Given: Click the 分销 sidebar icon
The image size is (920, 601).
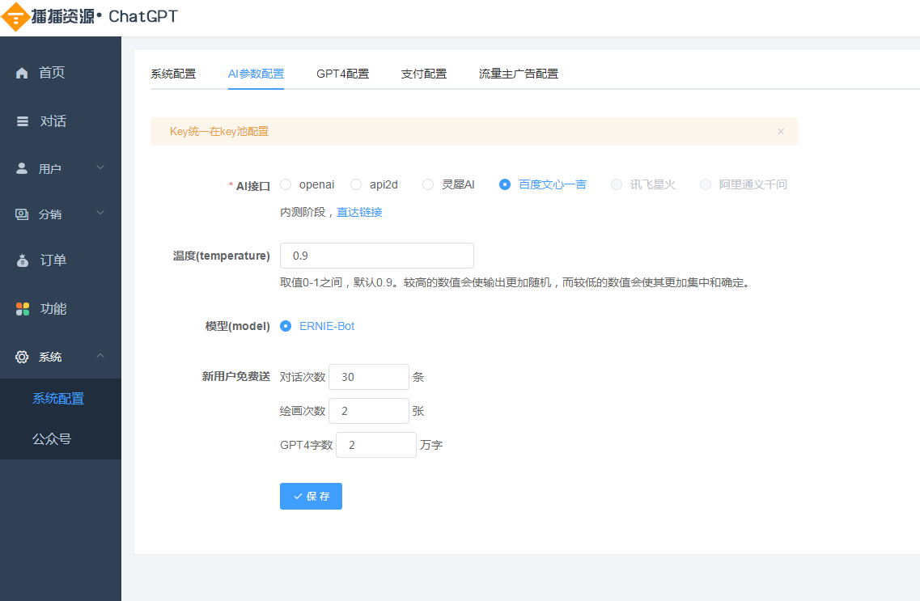Looking at the screenshot, I should 22,214.
